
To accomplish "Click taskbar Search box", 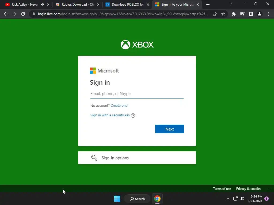I will pyautogui.click(x=137, y=199).
